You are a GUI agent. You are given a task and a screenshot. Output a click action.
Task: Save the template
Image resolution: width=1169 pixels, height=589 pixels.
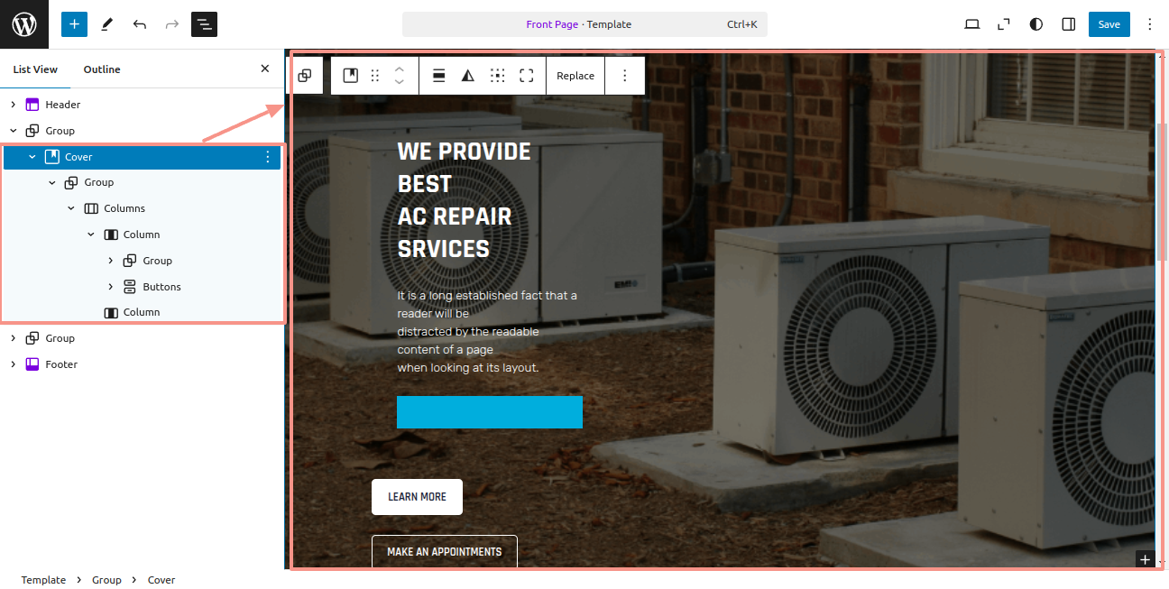(x=1109, y=24)
